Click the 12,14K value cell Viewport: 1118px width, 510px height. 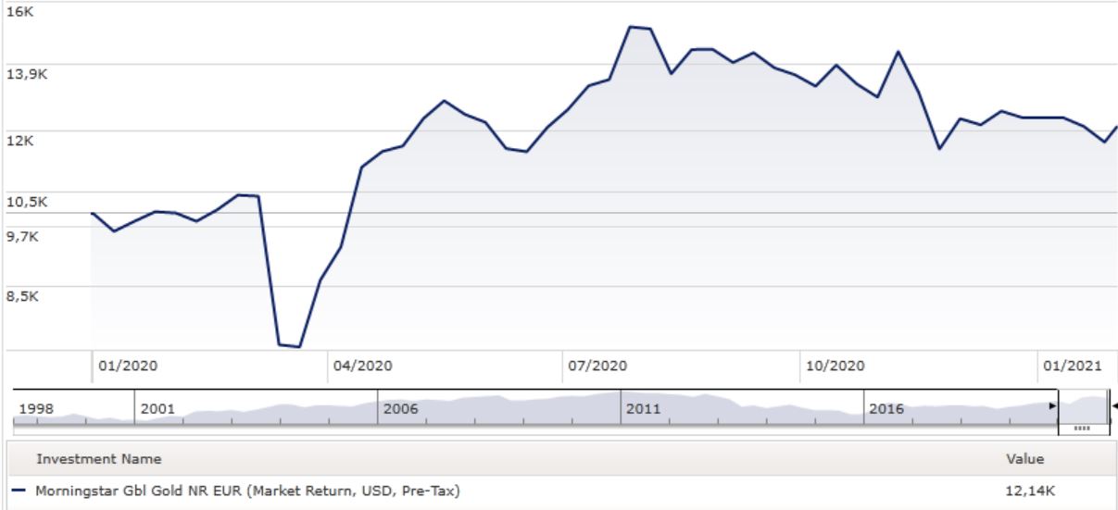(1030, 491)
